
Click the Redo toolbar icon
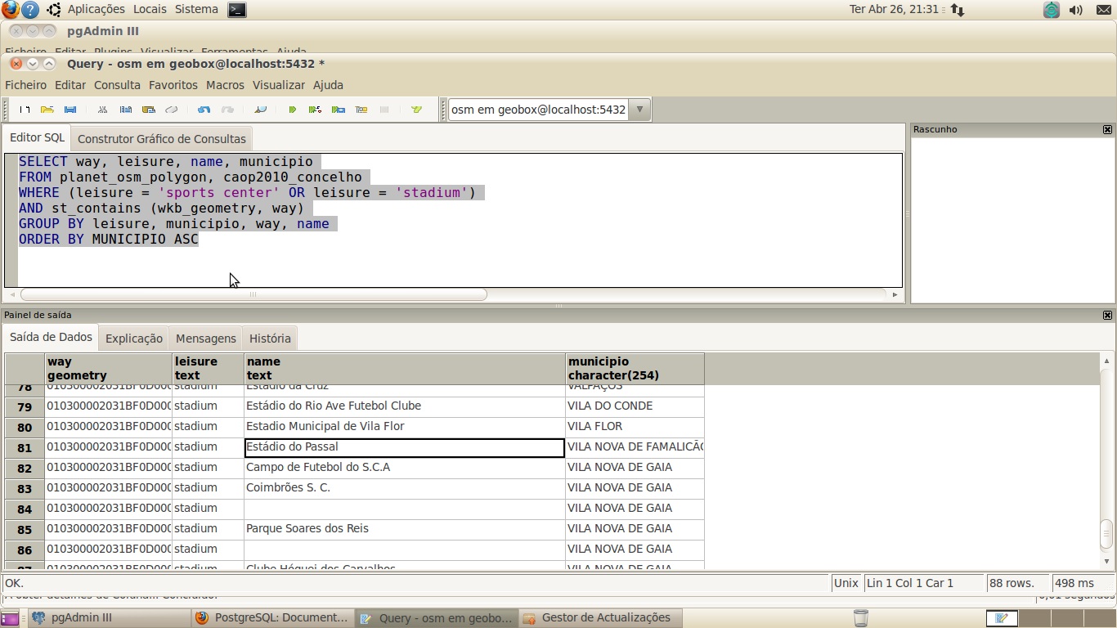pyautogui.click(x=227, y=110)
